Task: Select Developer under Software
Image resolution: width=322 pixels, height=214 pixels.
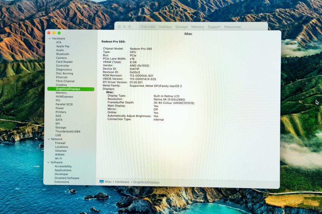Action: (x=61, y=174)
